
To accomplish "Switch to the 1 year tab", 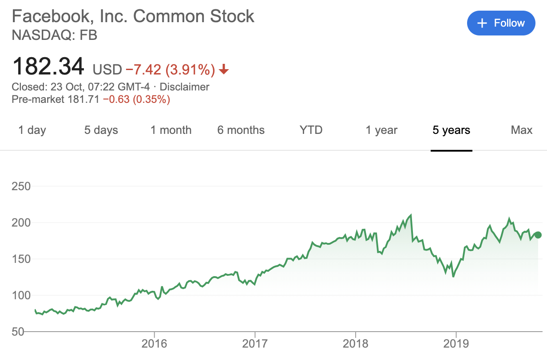I will (381, 130).
